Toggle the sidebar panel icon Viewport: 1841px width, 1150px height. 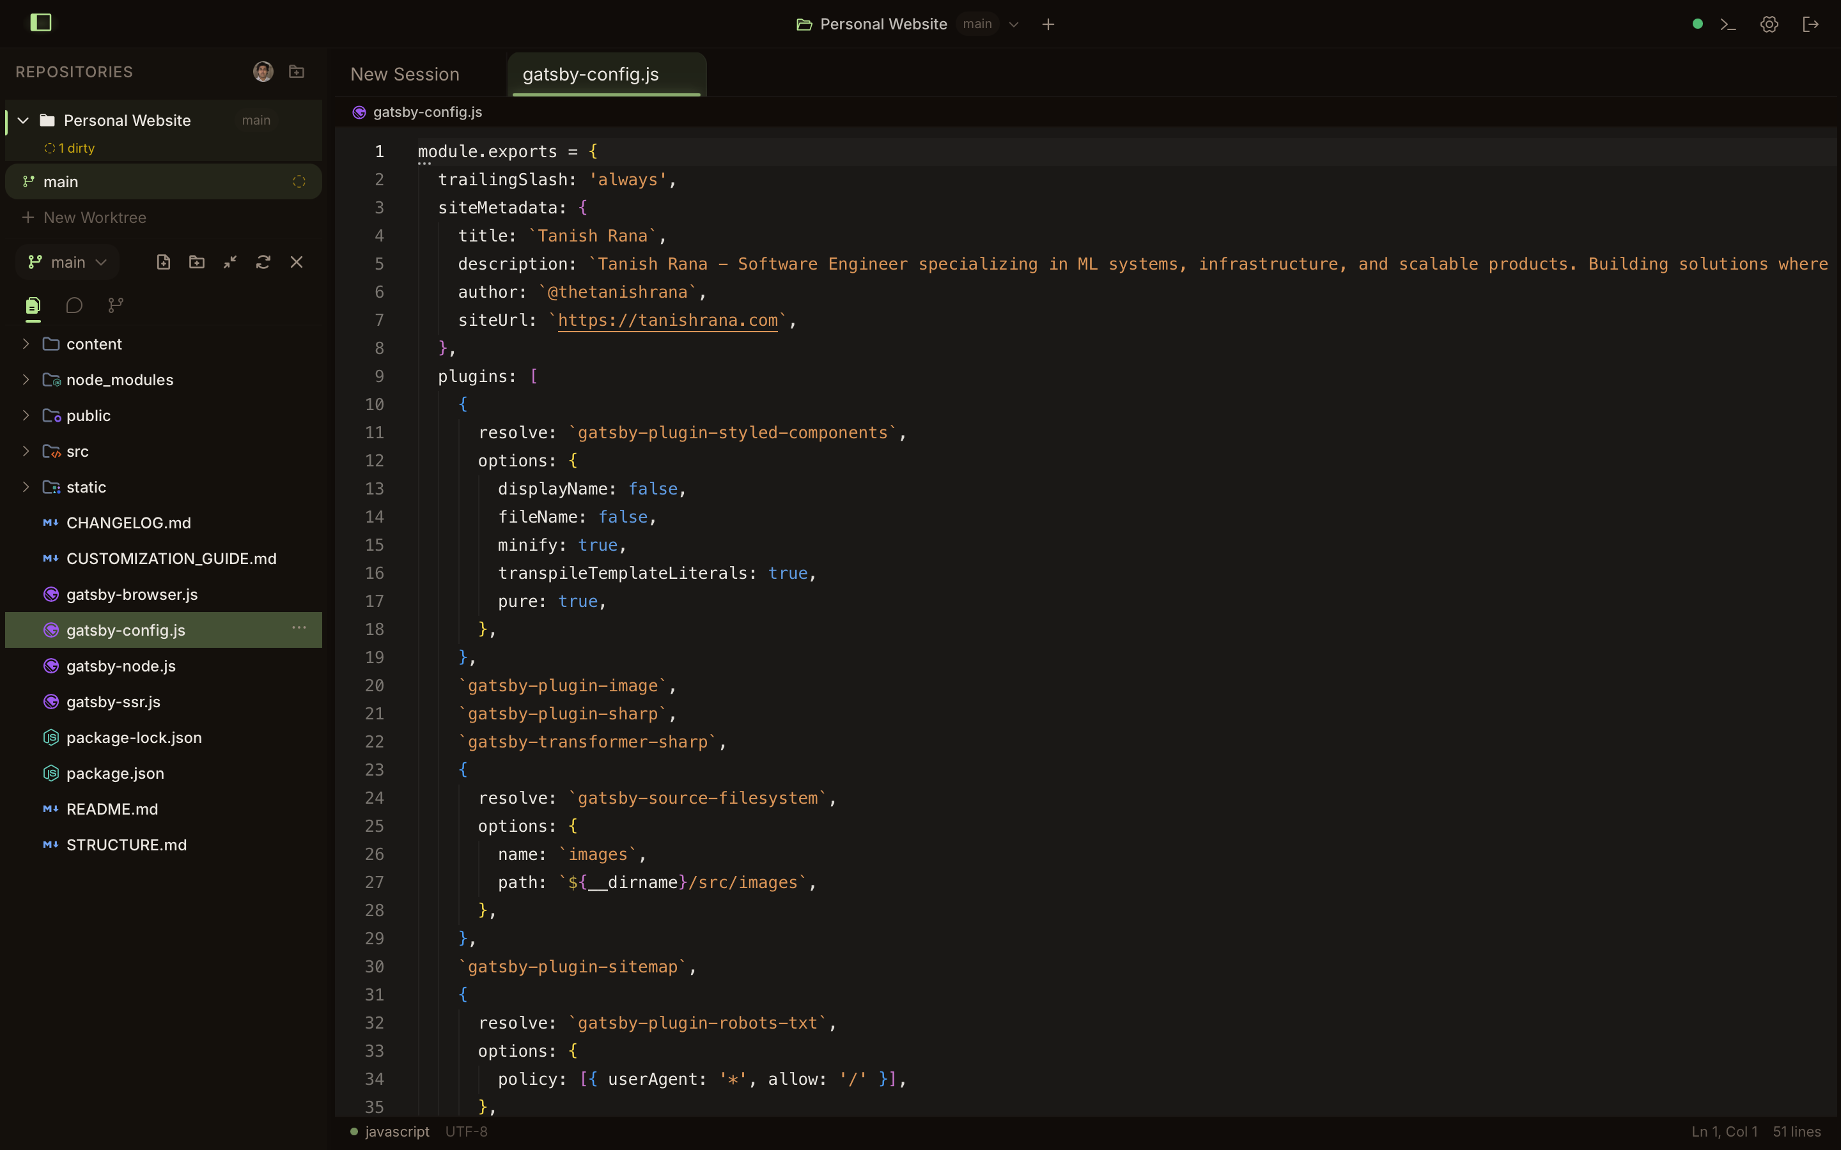point(40,23)
